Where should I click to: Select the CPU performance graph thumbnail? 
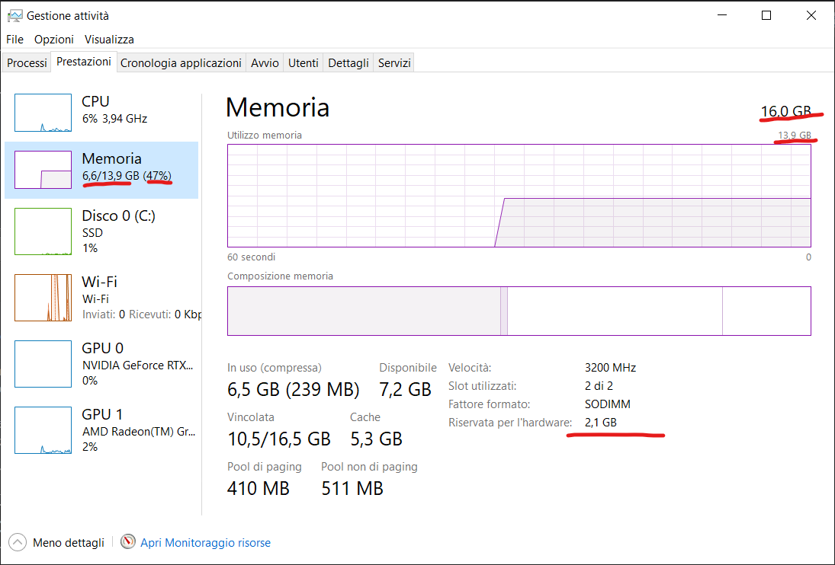tap(43, 113)
